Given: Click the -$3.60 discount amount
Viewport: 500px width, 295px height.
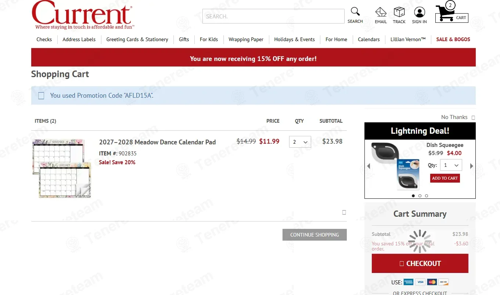Looking at the screenshot, I should [461, 244].
